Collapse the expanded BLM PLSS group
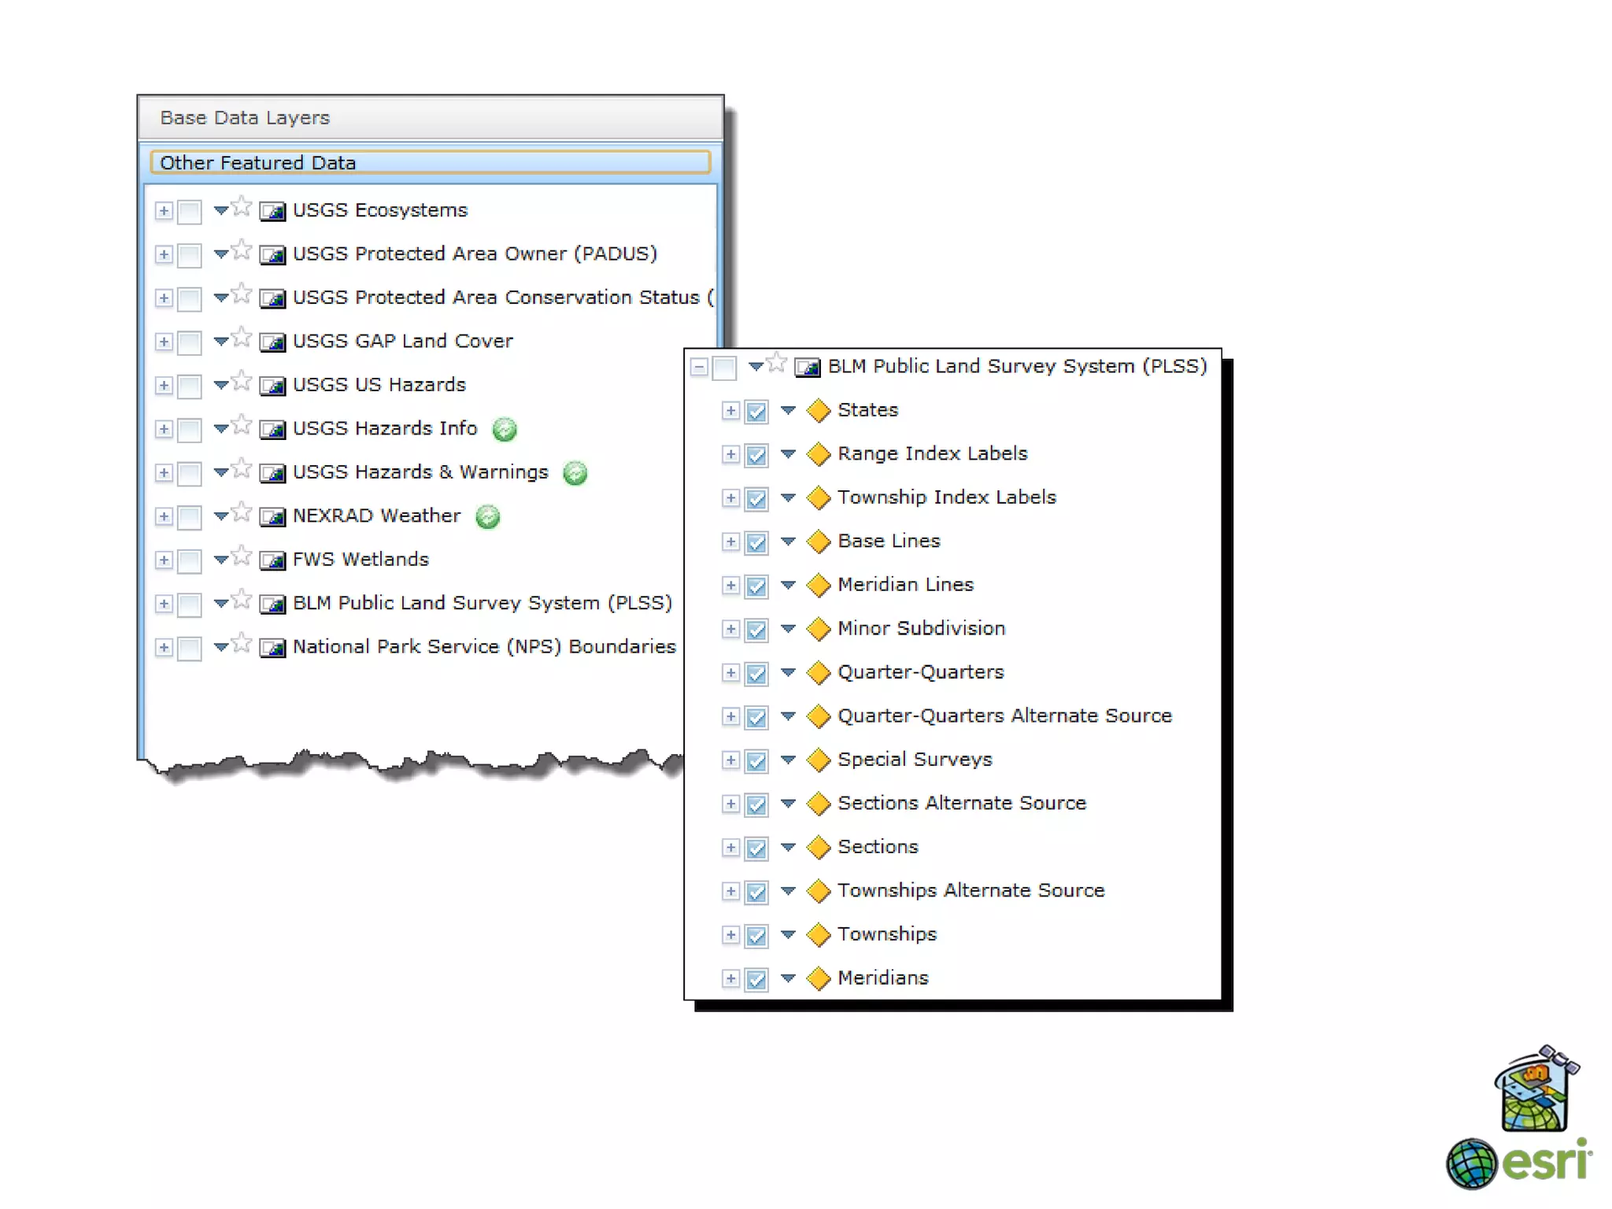Screen dimensions: 1612x1209 [x=699, y=367]
